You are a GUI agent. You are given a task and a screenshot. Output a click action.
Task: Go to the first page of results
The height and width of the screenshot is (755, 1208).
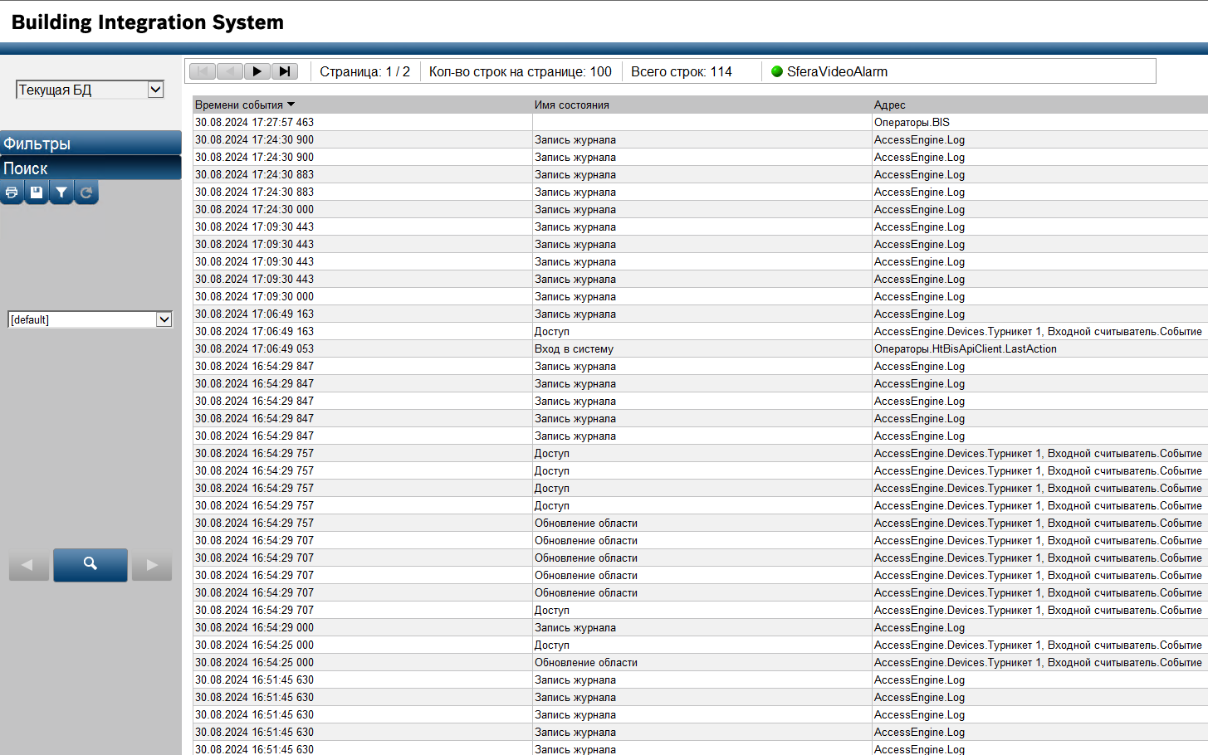(x=203, y=71)
